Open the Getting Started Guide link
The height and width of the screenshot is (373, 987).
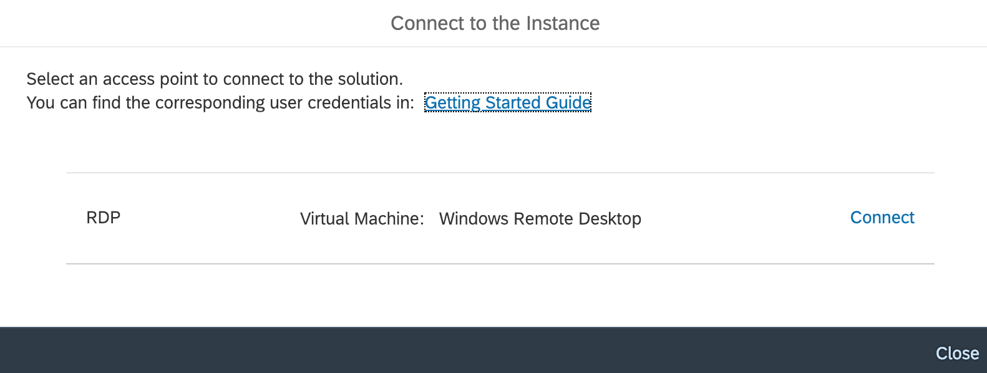tap(507, 102)
